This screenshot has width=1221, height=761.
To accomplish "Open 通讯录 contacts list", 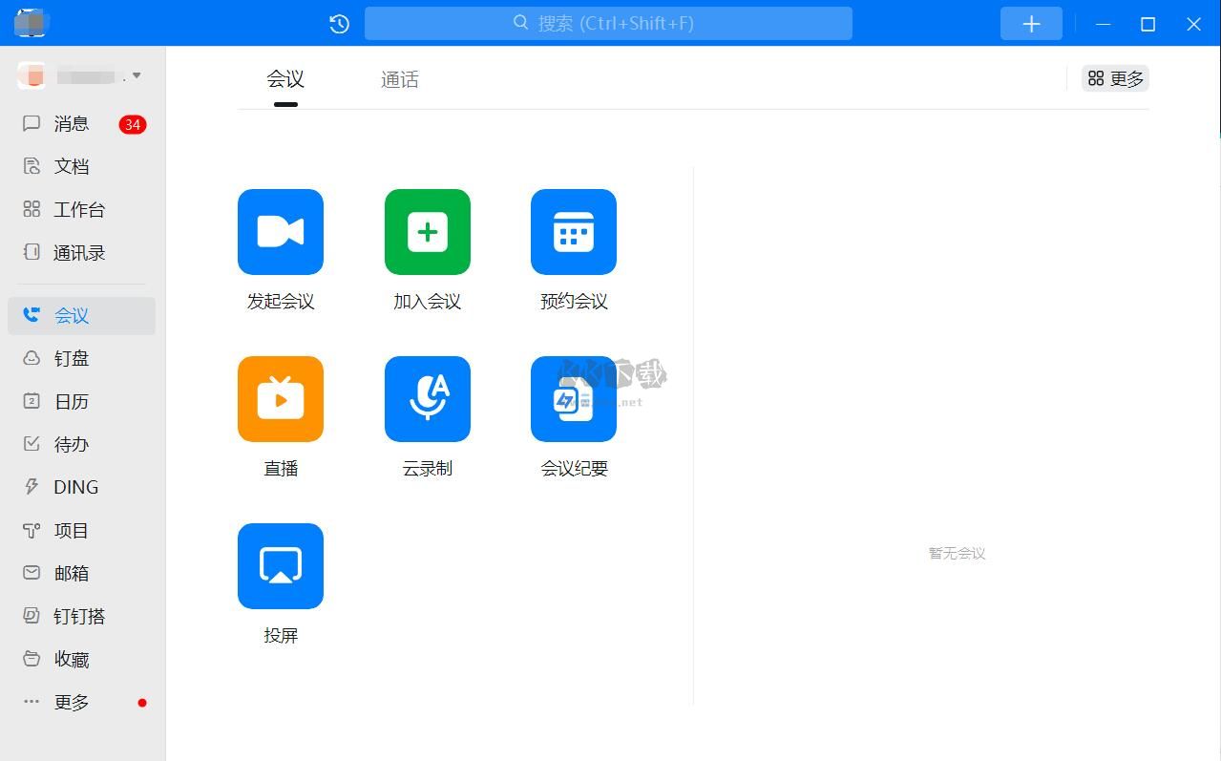I will tap(78, 252).
